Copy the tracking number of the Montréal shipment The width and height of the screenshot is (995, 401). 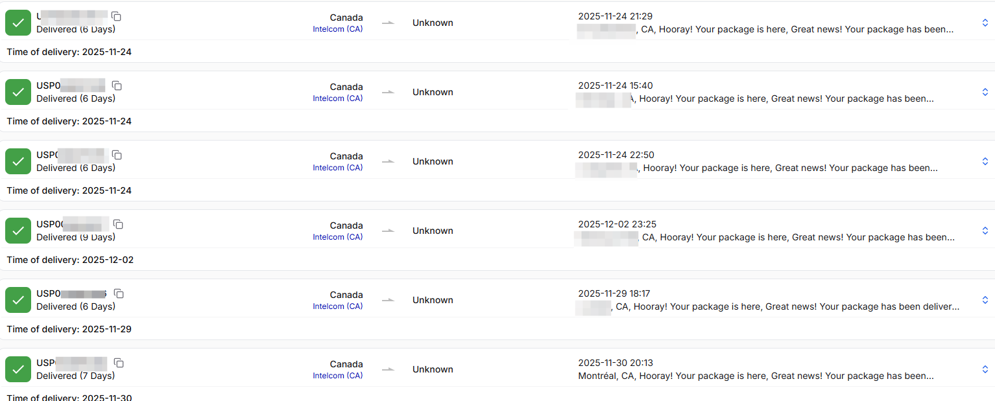click(119, 363)
